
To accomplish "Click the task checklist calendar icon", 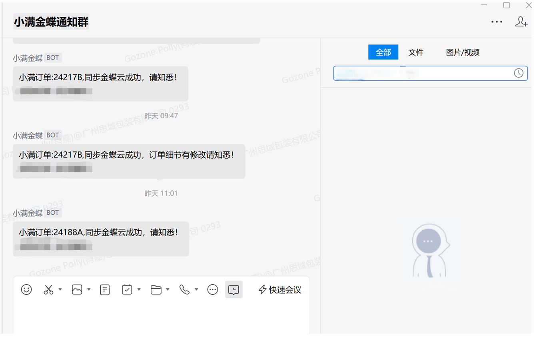I will 127,289.
